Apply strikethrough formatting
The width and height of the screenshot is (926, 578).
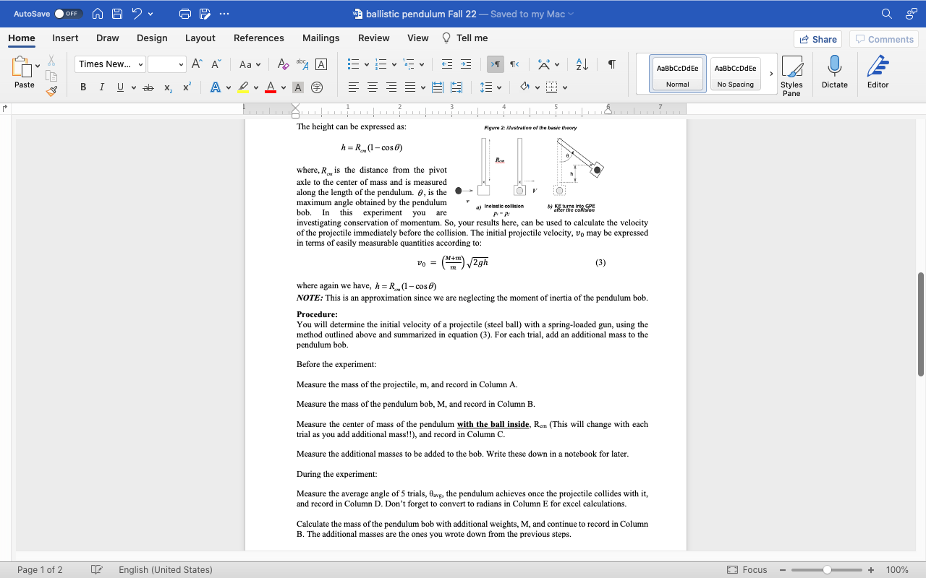click(x=148, y=87)
